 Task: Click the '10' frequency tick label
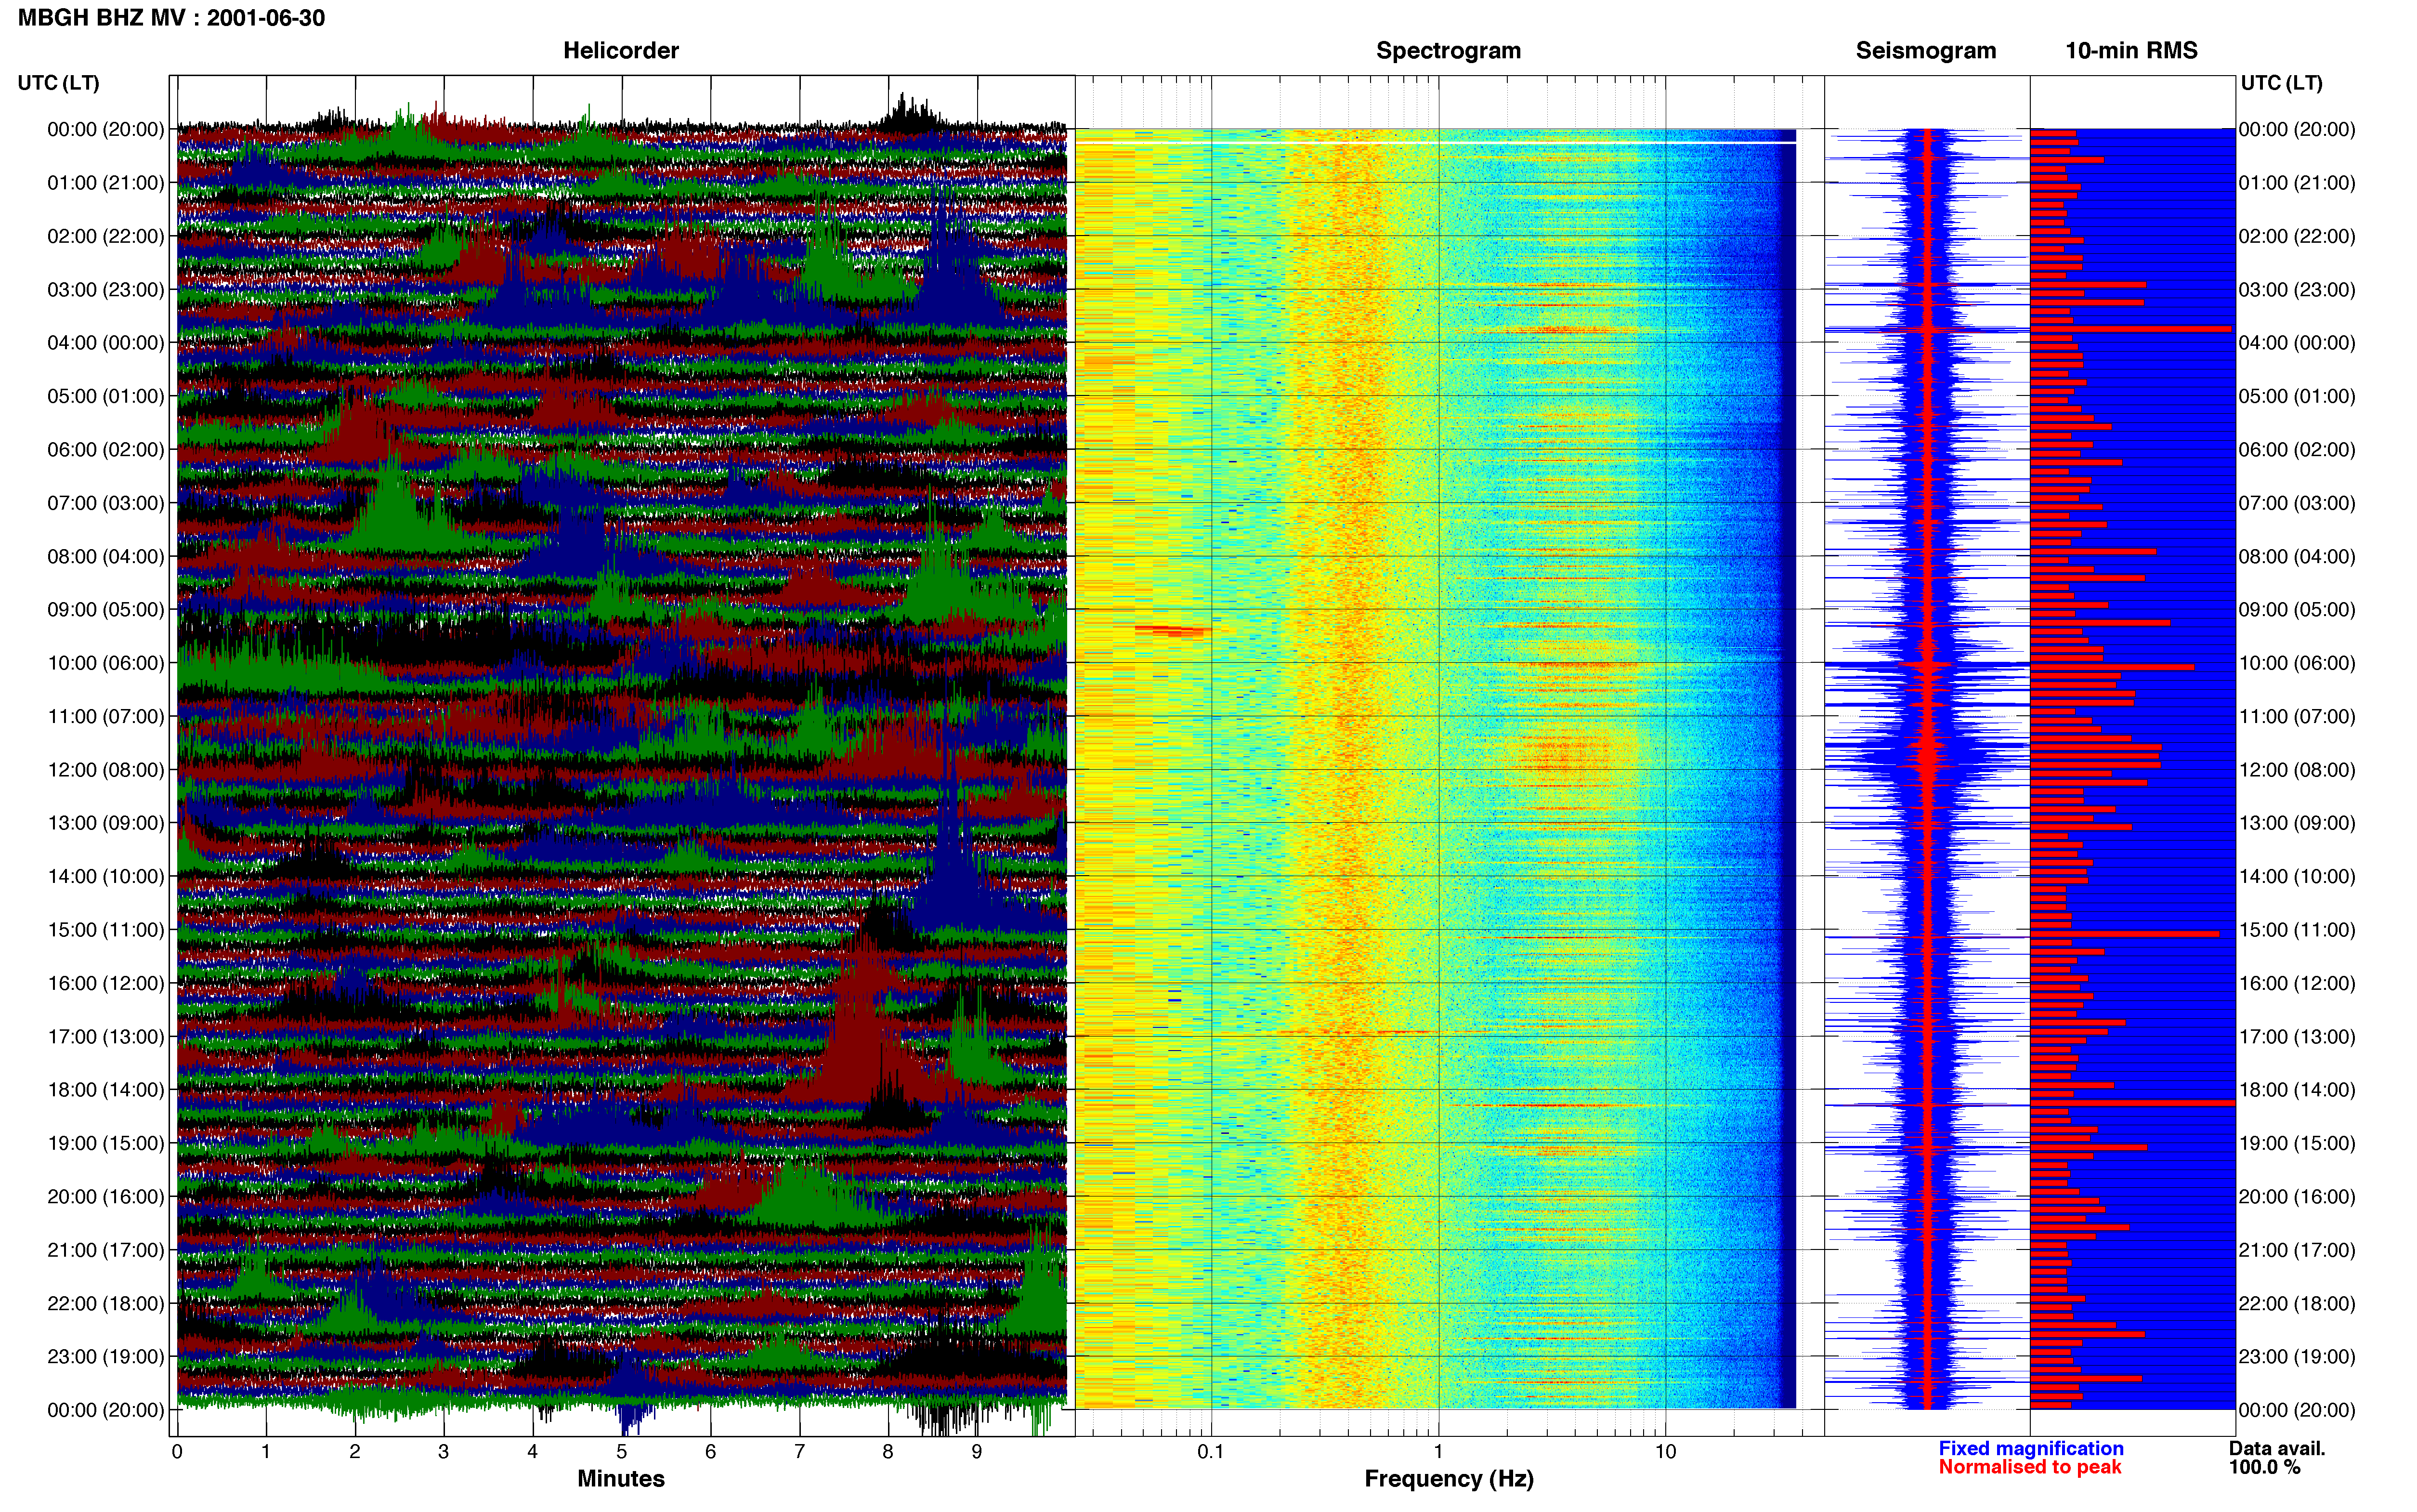point(1665,1452)
